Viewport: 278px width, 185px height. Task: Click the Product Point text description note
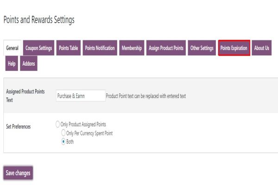pos(146,96)
